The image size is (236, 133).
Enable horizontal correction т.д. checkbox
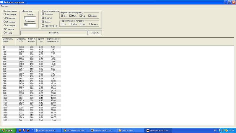[81, 24]
